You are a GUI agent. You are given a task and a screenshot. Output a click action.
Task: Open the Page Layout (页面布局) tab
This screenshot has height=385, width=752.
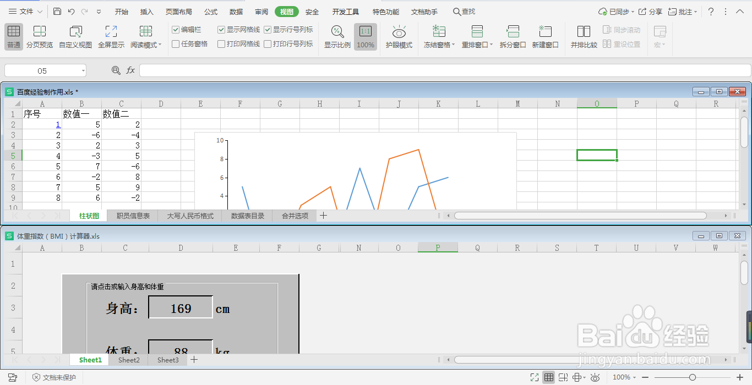179,12
